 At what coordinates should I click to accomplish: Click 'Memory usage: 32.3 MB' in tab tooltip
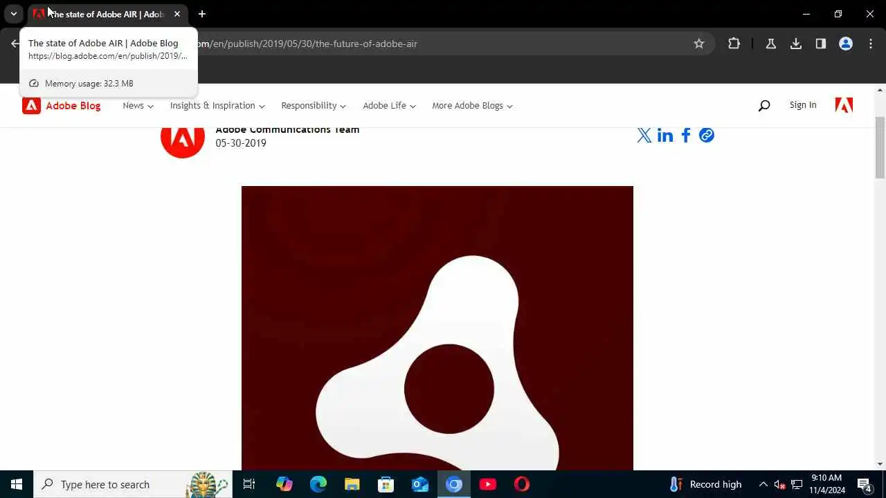pyautogui.click(x=89, y=83)
